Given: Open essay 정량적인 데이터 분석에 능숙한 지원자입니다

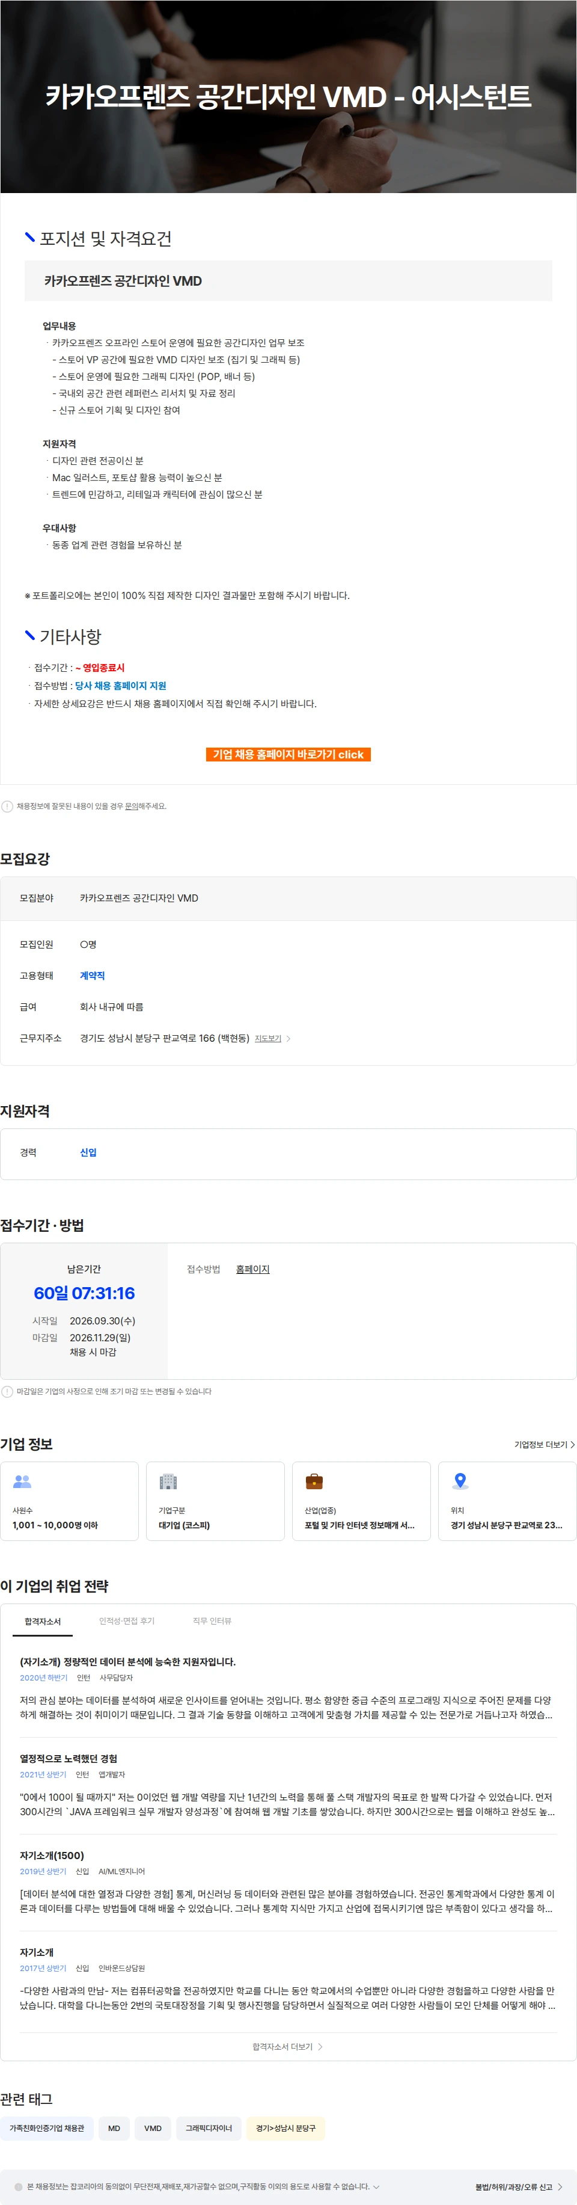Looking at the screenshot, I should point(127,1661).
